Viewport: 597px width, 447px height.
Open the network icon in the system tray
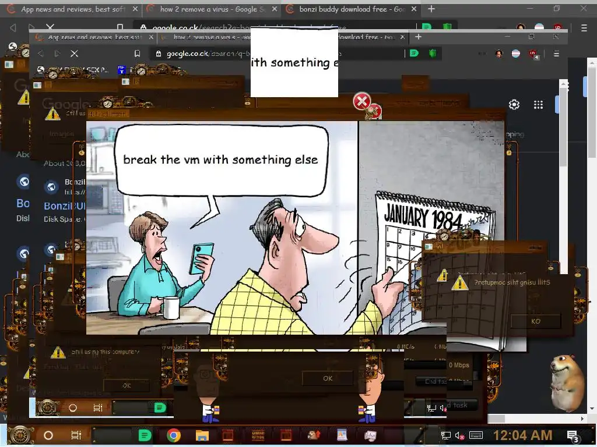pyautogui.click(x=445, y=435)
